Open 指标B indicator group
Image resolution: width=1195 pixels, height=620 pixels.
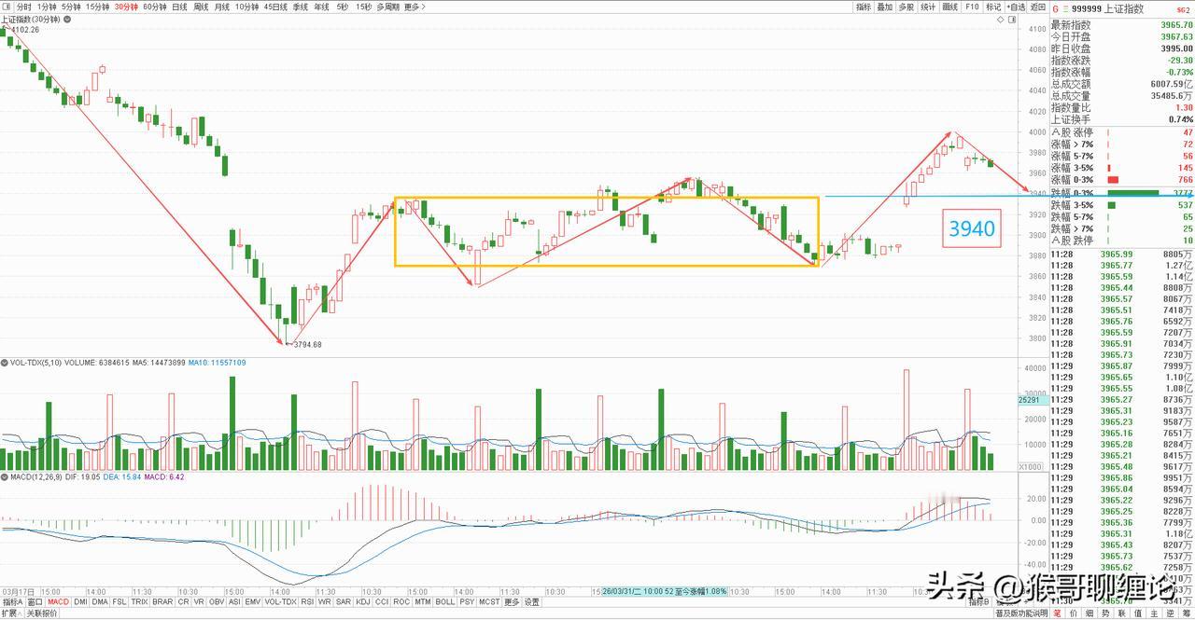click(x=979, y=602)
